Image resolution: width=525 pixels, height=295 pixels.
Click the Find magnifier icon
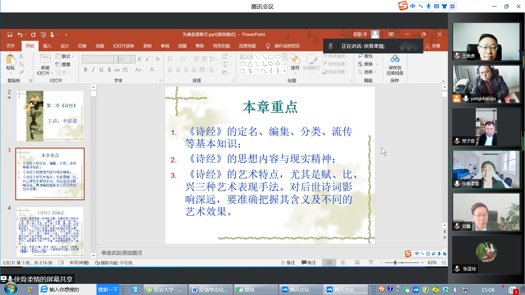361,56
